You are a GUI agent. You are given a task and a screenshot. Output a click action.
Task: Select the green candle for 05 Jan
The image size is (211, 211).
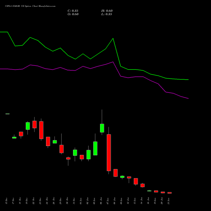tap(95, 149)
